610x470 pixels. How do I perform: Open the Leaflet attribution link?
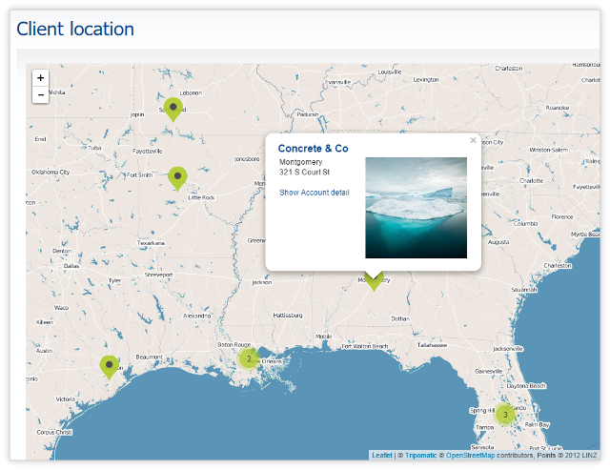point(382,455)
